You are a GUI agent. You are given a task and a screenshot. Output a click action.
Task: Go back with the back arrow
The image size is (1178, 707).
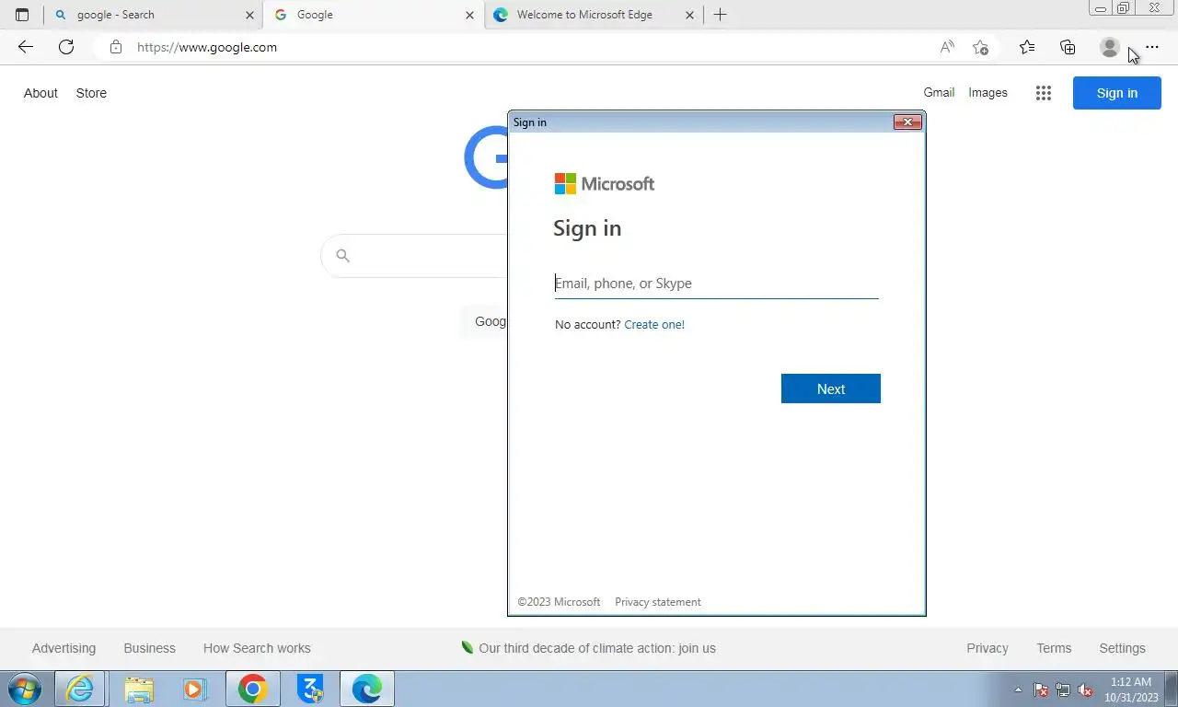pyautogui.click(x=25, y=47)
